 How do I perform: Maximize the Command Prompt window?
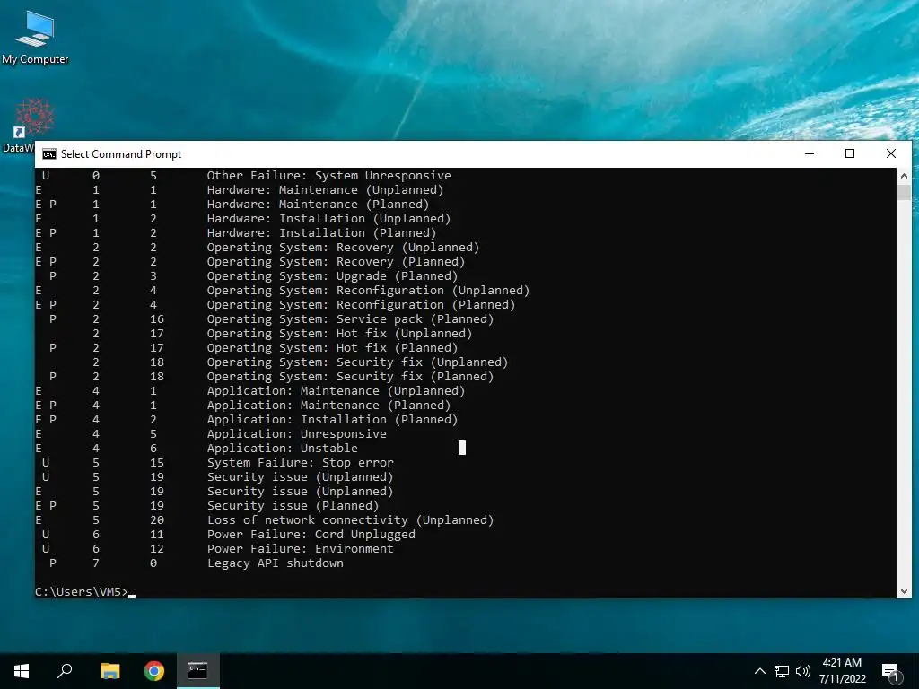[x=850, y=154]
